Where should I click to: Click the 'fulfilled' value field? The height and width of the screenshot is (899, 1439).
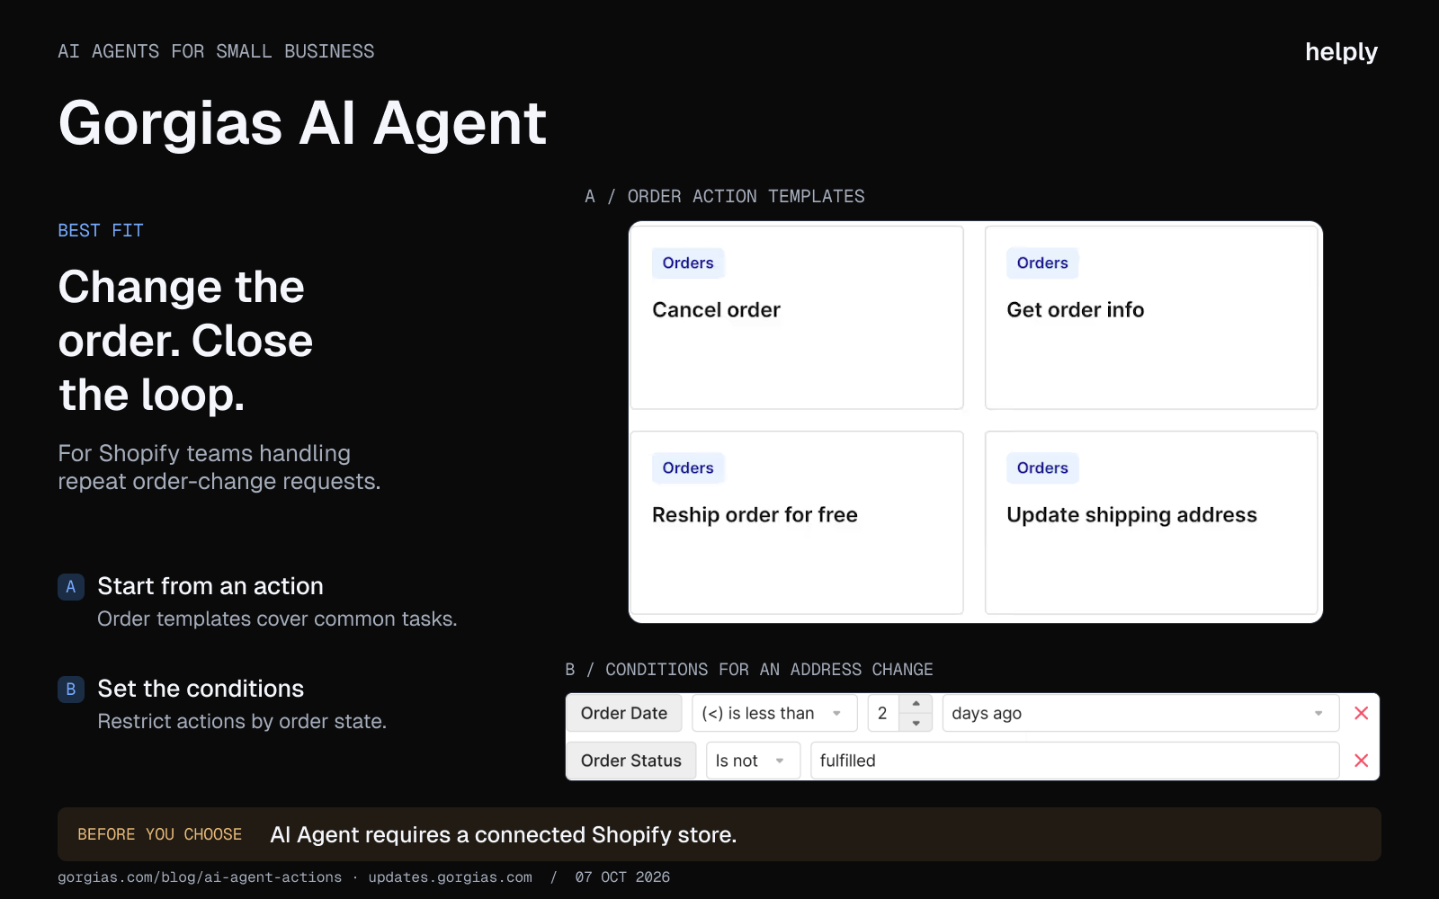pyautogui.click(x=1075, y=761)
